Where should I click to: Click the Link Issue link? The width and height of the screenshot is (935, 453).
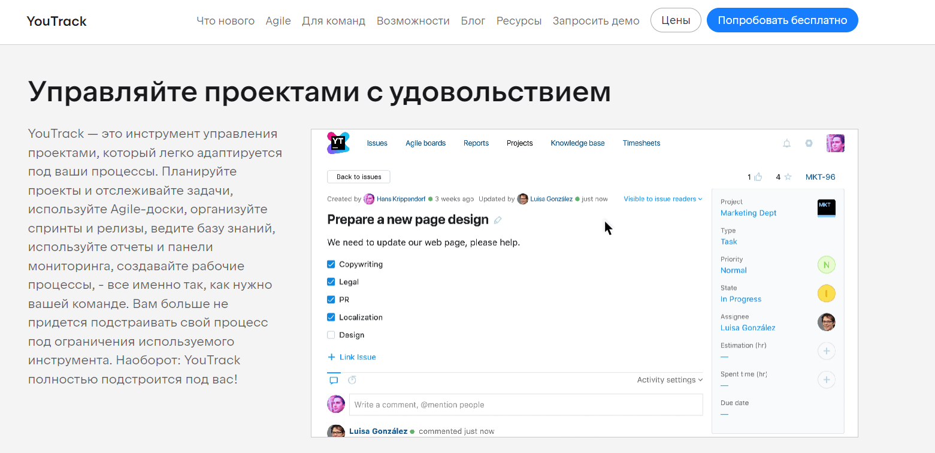tap(358, 357)
